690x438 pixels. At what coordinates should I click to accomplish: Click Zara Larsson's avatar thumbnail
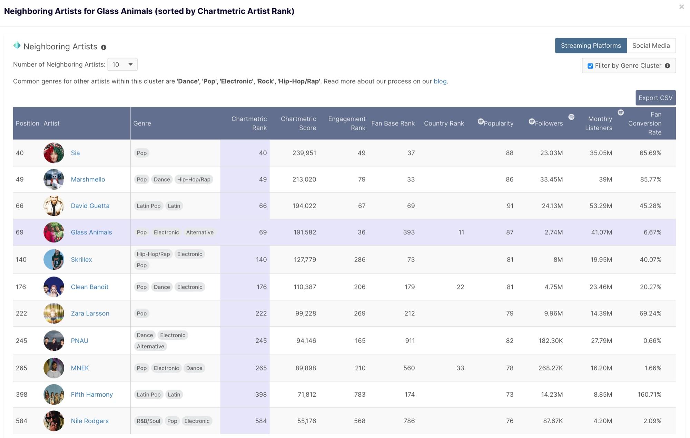54,313
